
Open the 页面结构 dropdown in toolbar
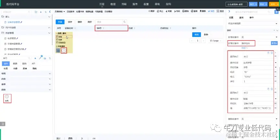coord(60,11)
